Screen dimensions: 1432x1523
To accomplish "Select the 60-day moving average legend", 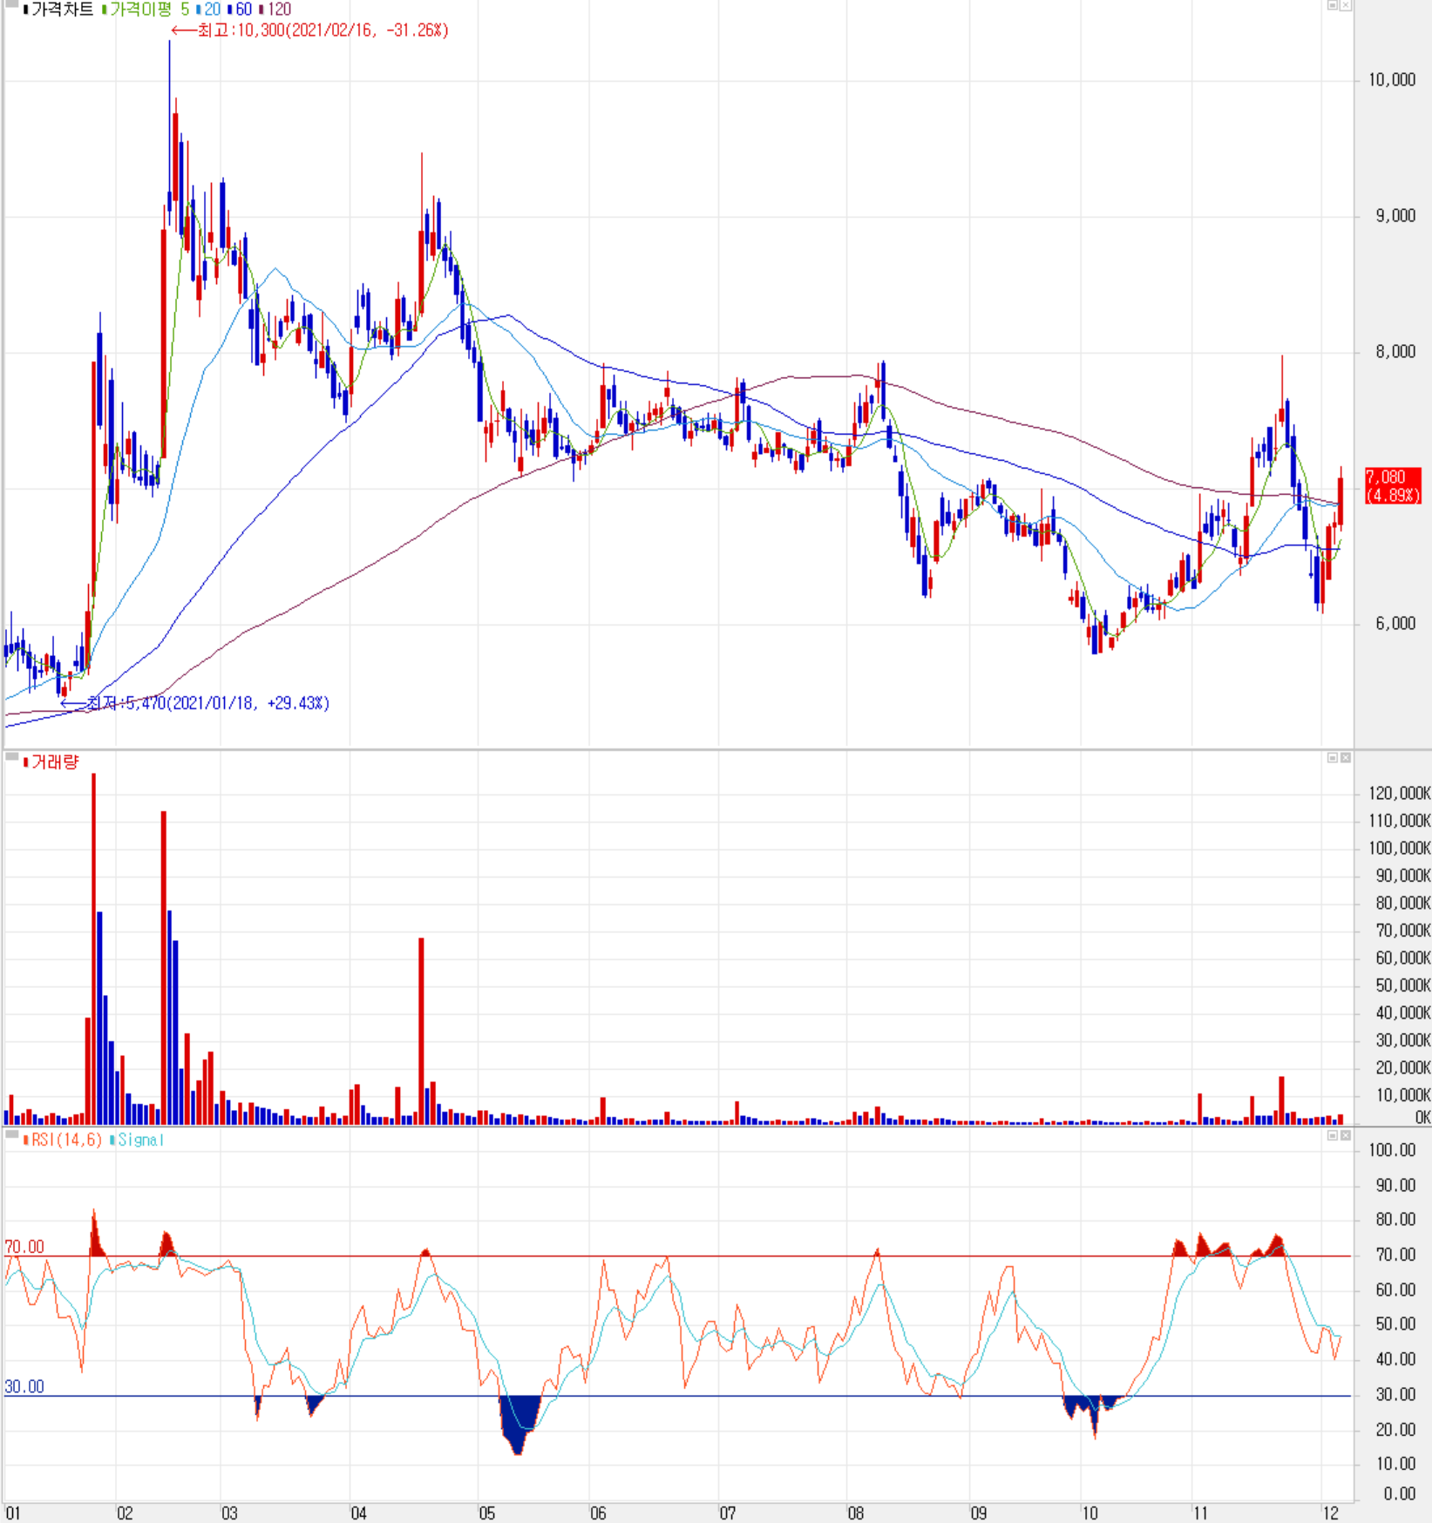I will coord(244,10).
